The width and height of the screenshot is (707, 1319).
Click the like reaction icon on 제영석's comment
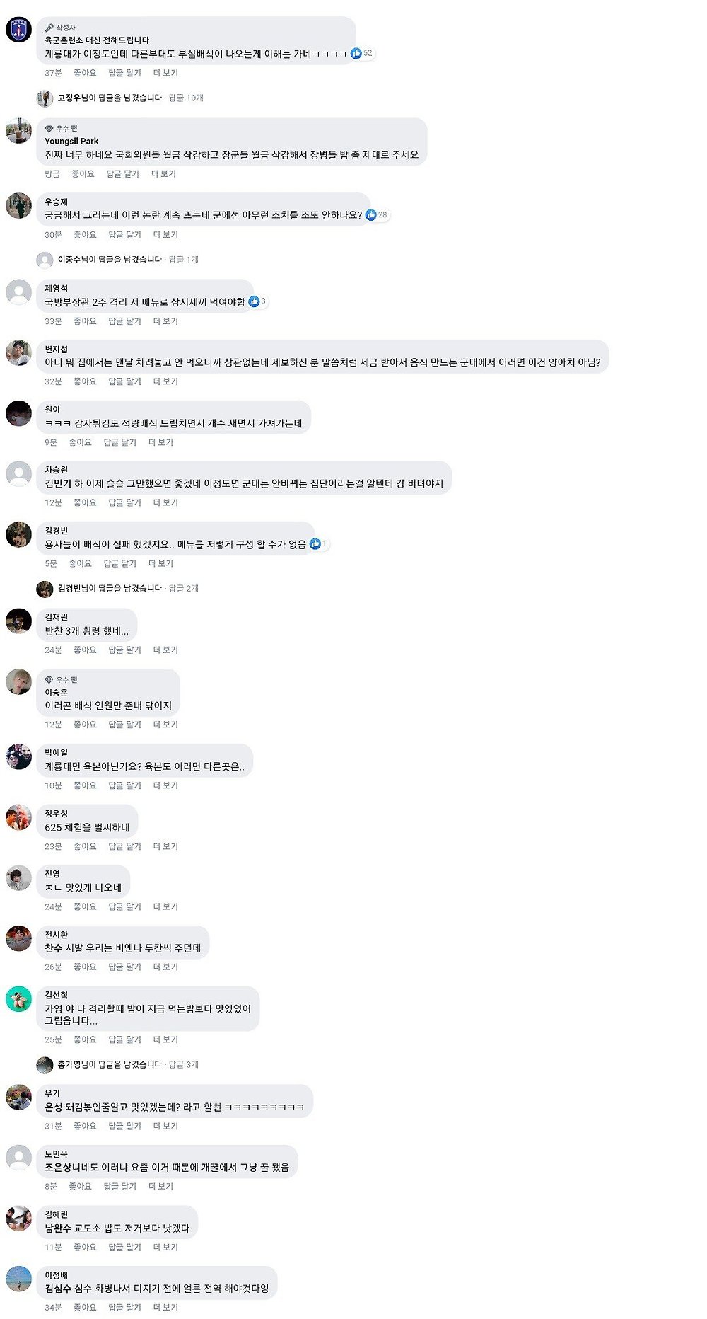click(x=254, y=301)
